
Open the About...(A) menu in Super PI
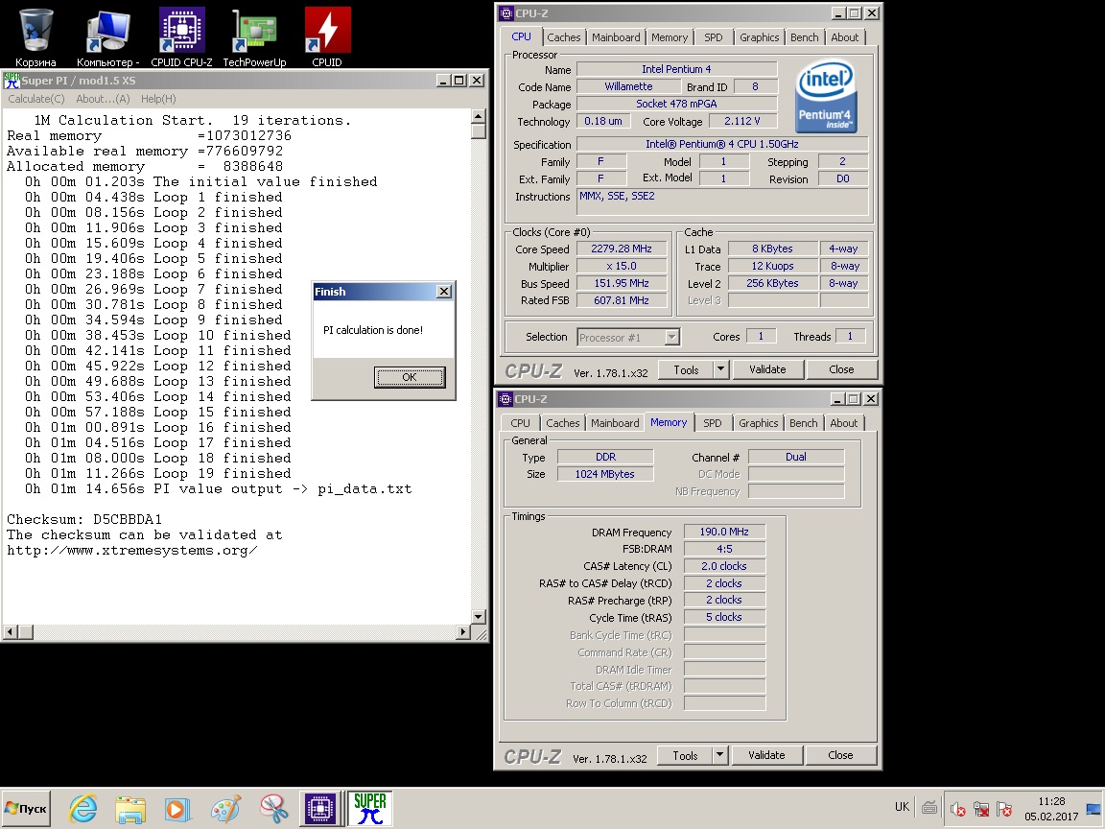[x=103, y=100]
